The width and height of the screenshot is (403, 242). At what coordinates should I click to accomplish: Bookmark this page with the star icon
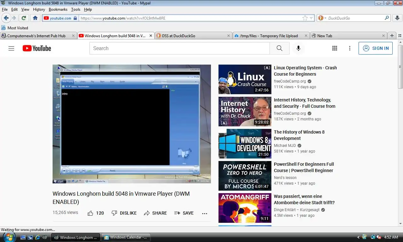point(305,18)
